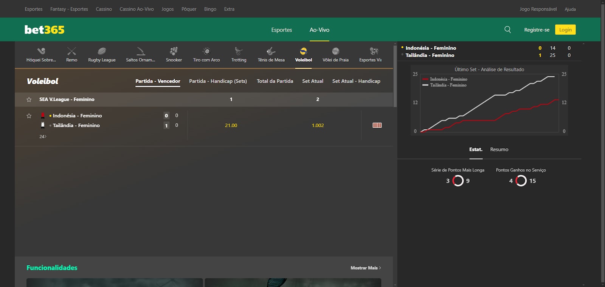
Task: Click the bet365 logo
Action: click(45, 30)
